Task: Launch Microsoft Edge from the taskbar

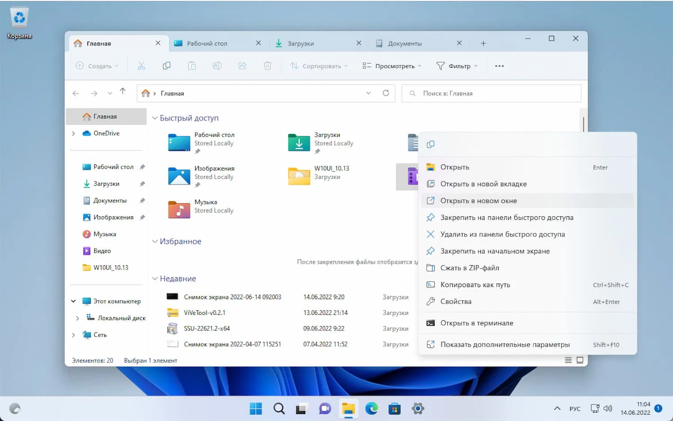Action: click(x=371, y=408)
